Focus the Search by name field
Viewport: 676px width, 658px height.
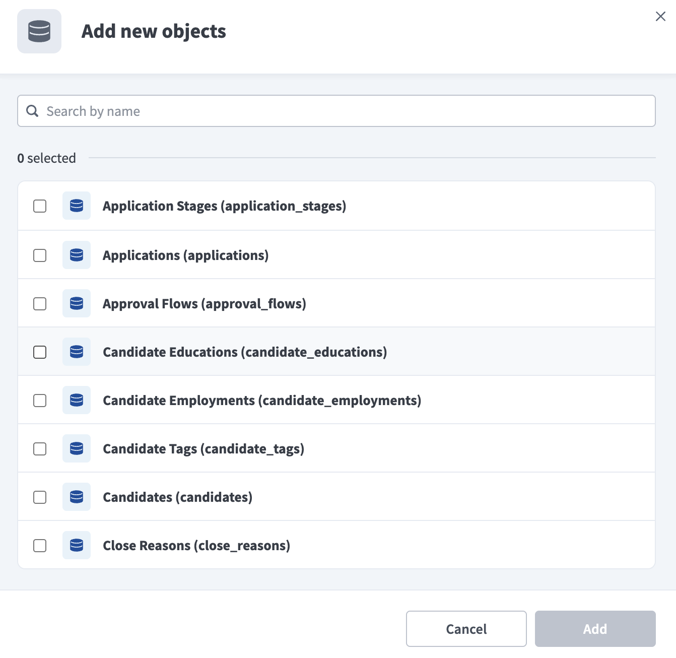point(336,111)
